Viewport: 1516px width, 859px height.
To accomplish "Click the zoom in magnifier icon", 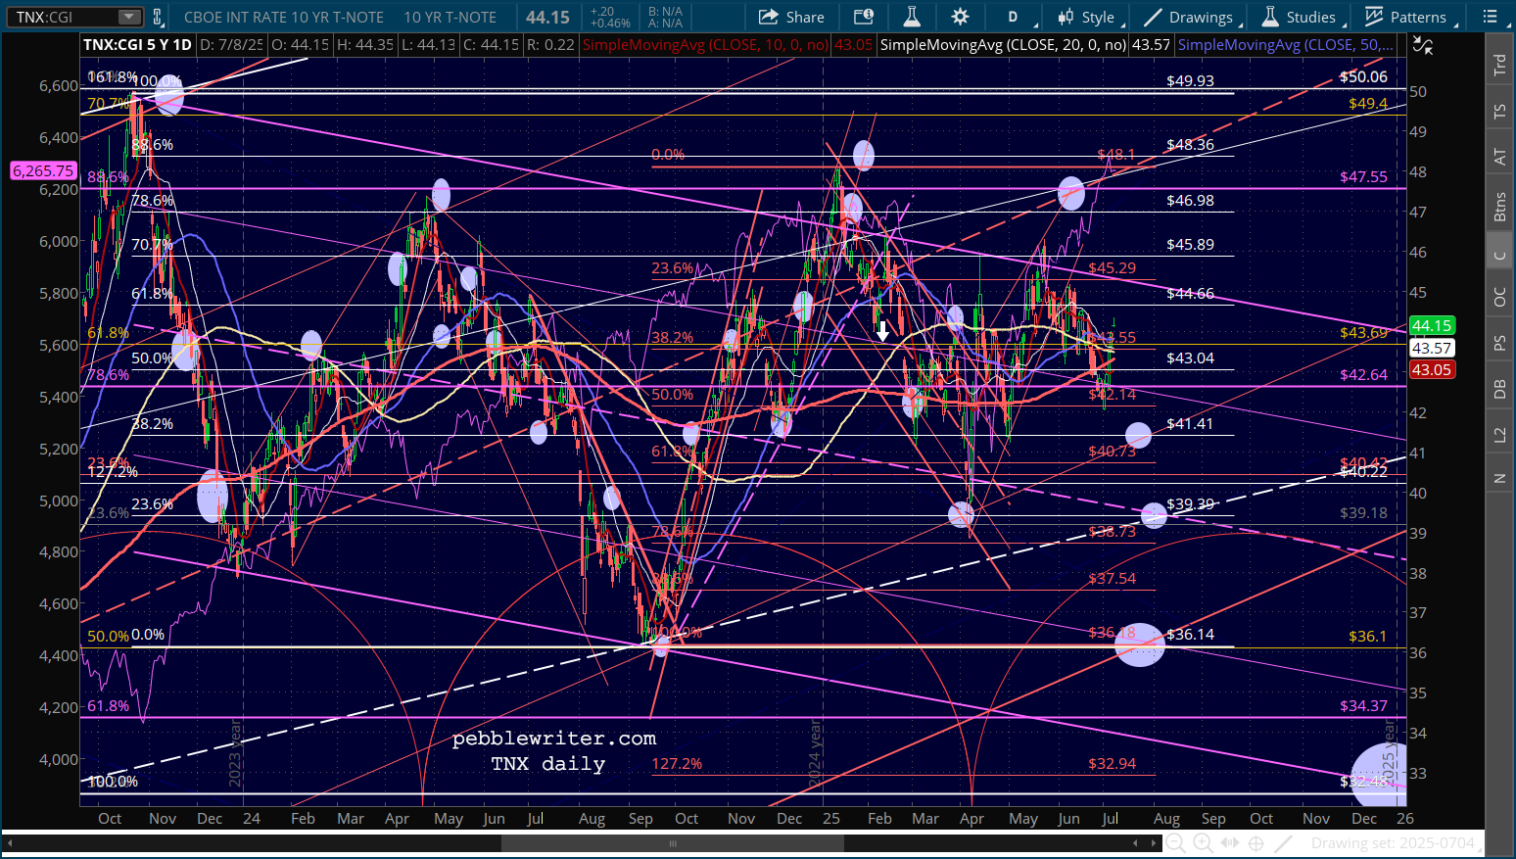I will pos(1203,843).
